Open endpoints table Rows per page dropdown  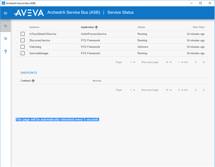(x=168, y=90)
